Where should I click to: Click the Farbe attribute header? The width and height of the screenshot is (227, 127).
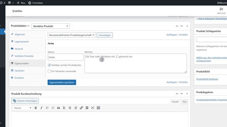click(x=118, y=43)
